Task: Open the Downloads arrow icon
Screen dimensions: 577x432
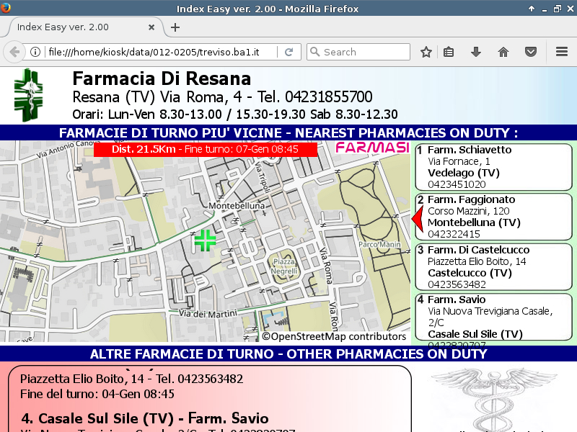Action: click(x=475, y=52)
